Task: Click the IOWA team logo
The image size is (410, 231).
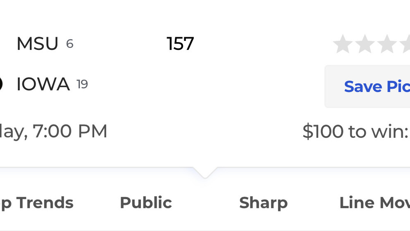Action: tap(1, 84)
